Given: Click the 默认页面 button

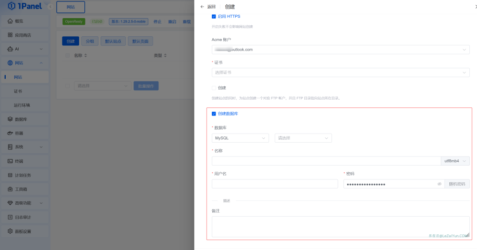Looking at the screenshot, I should click(x=140, y=41).
